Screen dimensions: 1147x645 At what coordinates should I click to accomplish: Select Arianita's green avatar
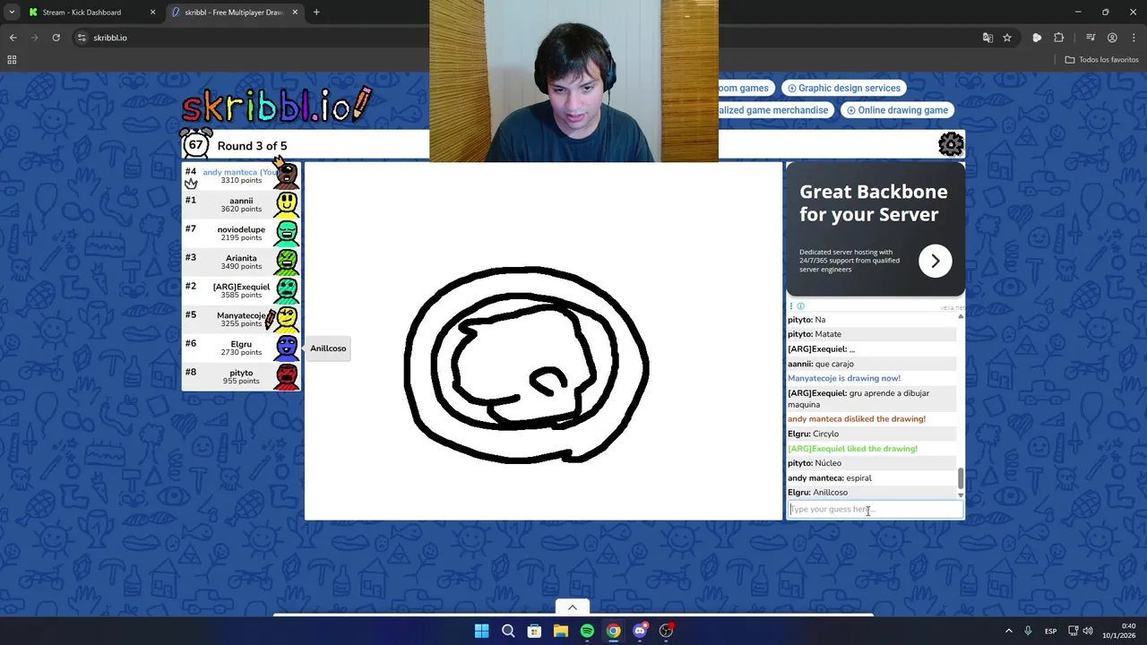287,262
